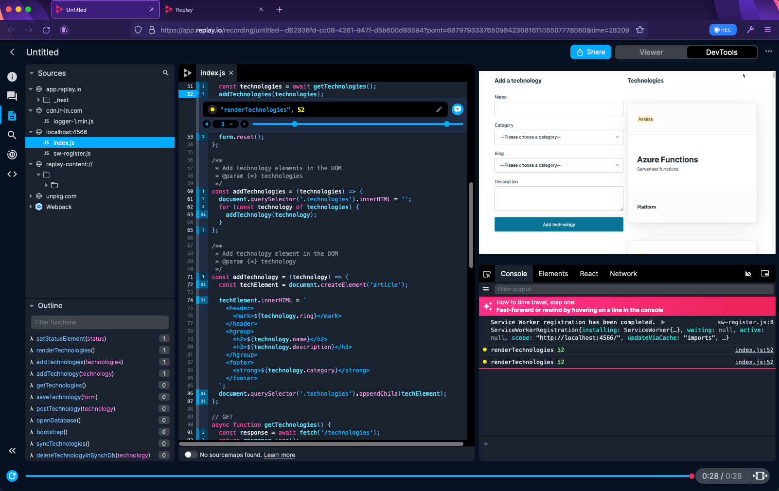
Task: Click the replay restart button at the bottom left
Action: point(12,476)
